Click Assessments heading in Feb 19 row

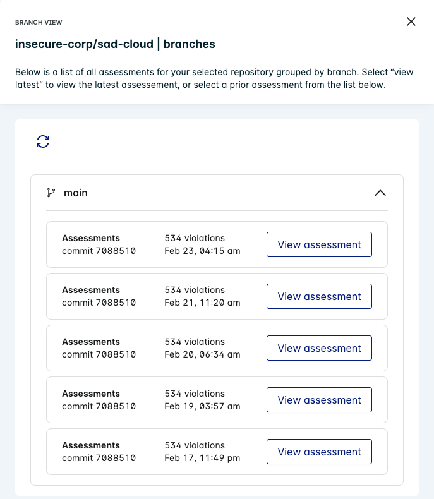pos(91,394)
